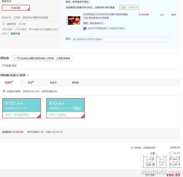This screenshot has width=183, height=177.
Task: Open the 查看详情 link
Action: tap(15, 34)
